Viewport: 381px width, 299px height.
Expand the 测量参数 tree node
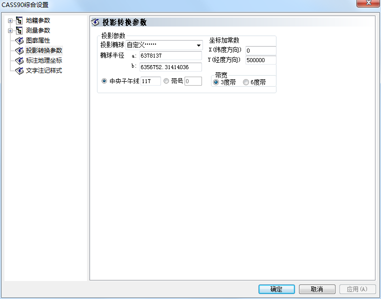10,31
